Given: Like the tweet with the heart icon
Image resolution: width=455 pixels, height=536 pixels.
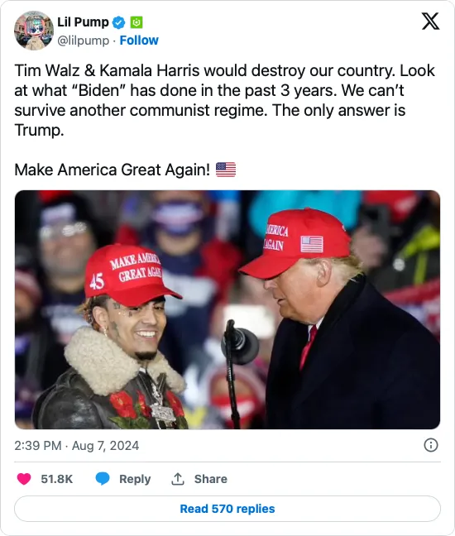Looking at the screenshot, I should click(x=24, y=479).
